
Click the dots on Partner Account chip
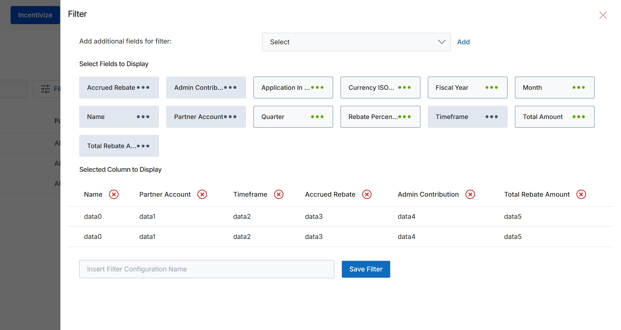230,117
